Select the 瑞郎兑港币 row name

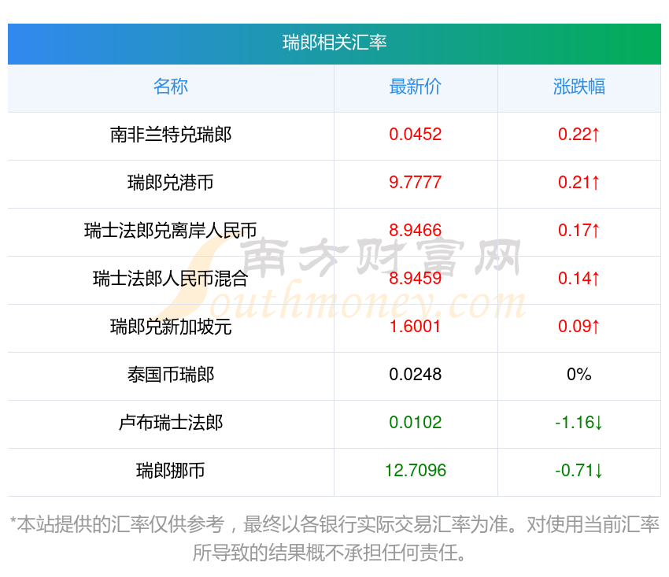171,183
